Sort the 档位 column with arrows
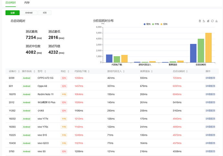This screenshot has height=156, width=223. (x=69, y=71)
